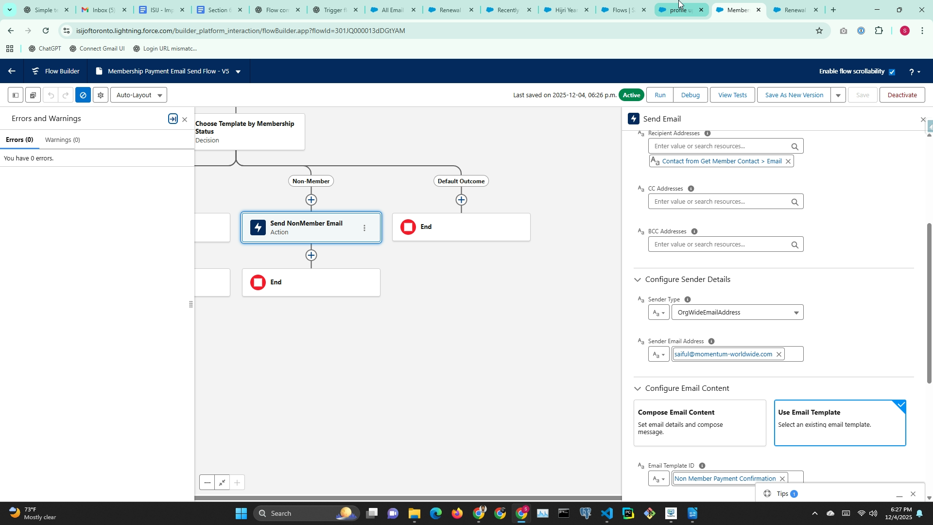Click the Deactivate button

point(902,95)
